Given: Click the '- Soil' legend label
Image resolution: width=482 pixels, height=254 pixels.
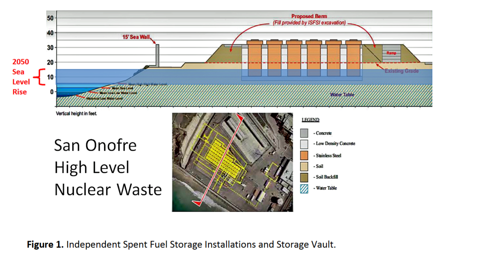Looking at the screenshot, I should click(318, 166).
